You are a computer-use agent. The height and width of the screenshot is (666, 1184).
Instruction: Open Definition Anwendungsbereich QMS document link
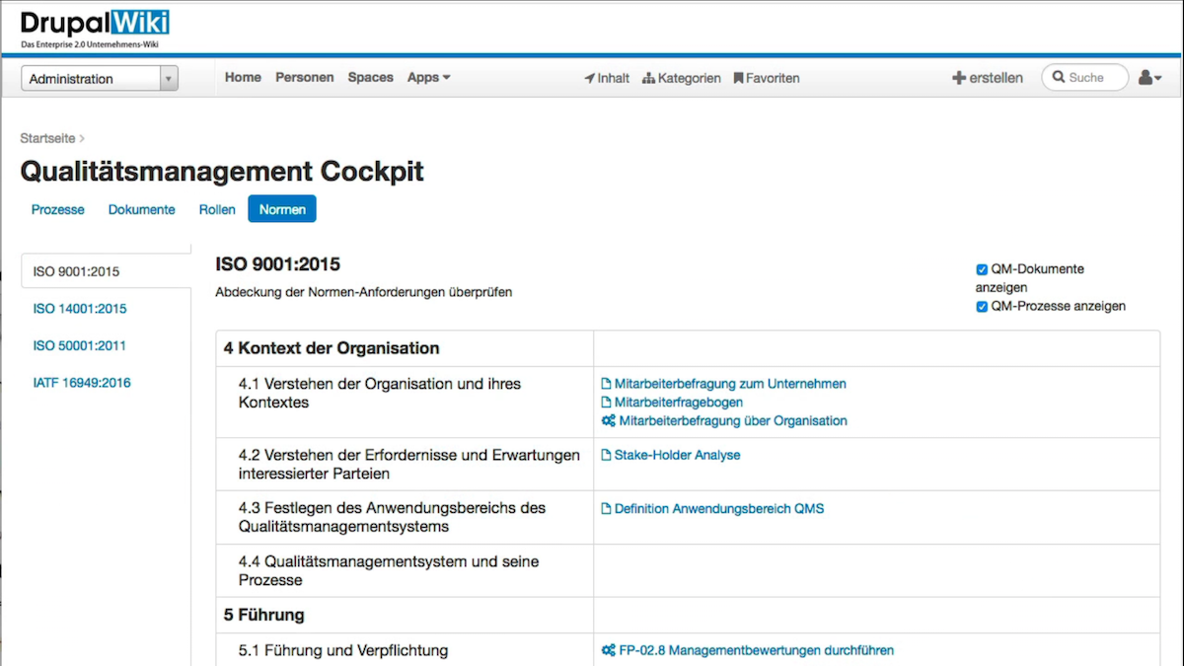(718, 509)
